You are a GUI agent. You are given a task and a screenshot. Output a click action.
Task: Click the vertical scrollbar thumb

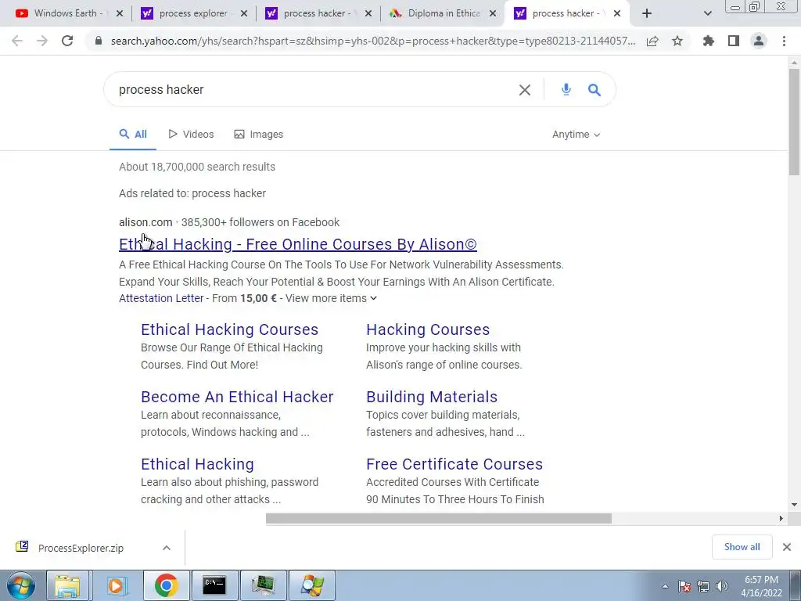794,121
